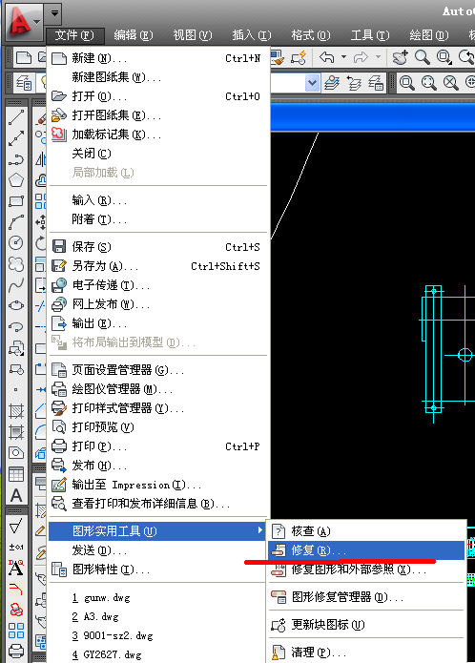Select the Table tool icon
This screenshot has width=475, height=663.
point(16,473)
